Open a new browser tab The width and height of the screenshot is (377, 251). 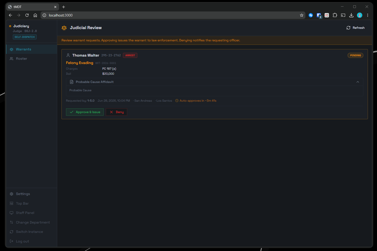pyautogui.click(x=64, y=7)
